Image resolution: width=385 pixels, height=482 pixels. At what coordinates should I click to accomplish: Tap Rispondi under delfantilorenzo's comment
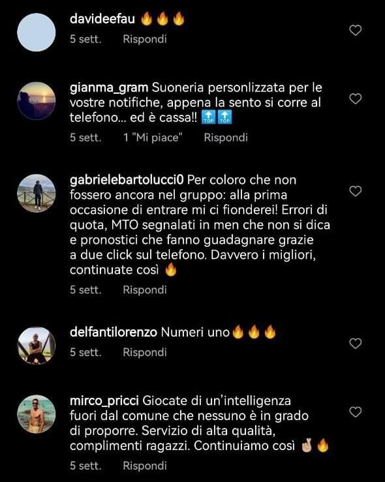pyautogui.click(x=145, y=352)
